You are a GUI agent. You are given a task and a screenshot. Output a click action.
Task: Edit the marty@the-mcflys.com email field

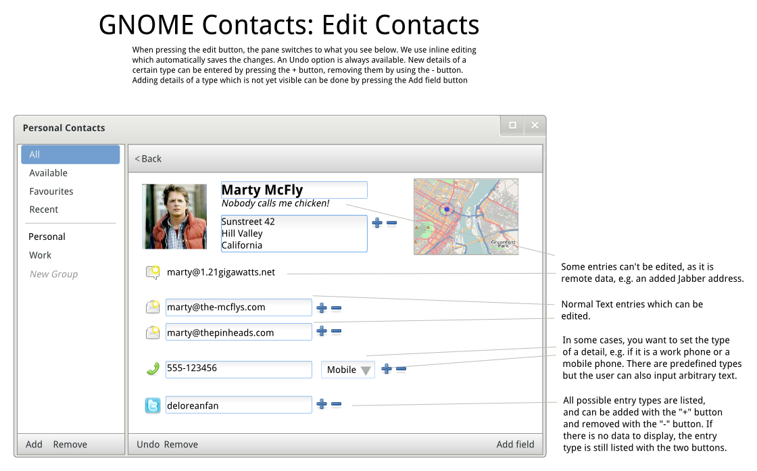pyautogui.click(x=239, y=307)
